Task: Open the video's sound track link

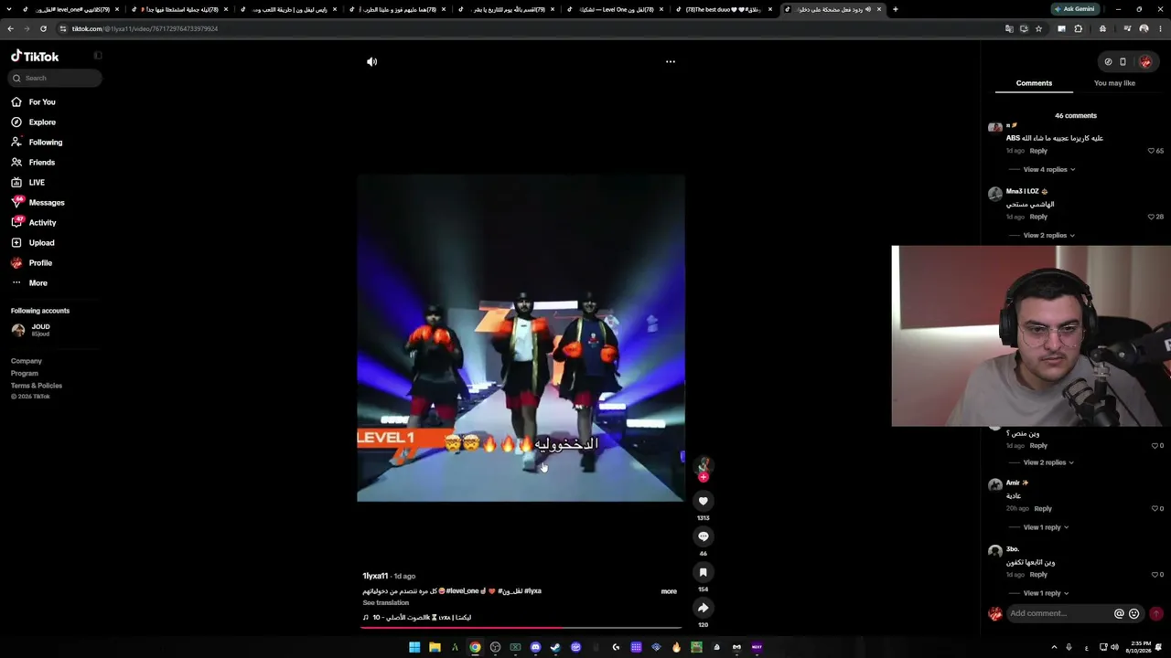Action: tap(417, 618)
